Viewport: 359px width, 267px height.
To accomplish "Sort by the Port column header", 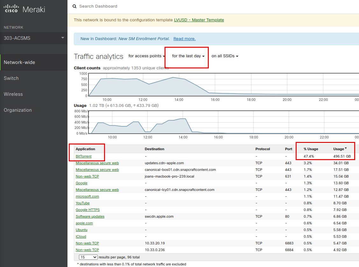I will (x=288, y=149).
